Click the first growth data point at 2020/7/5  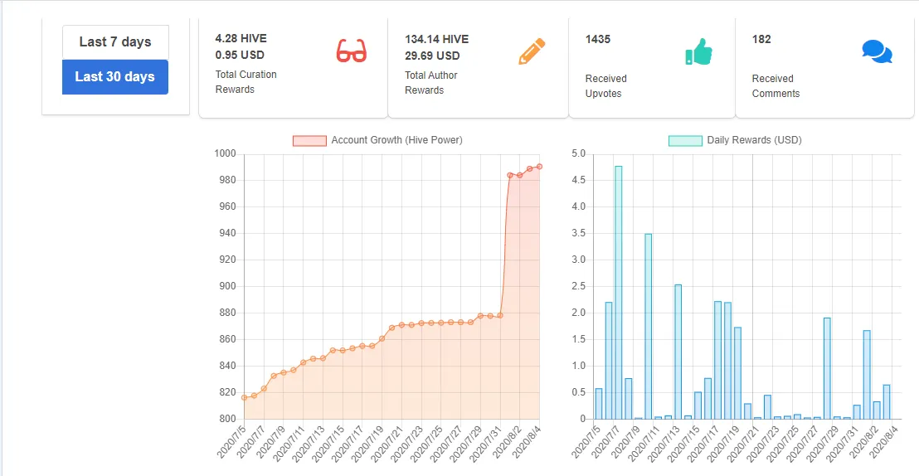[244, 397]
